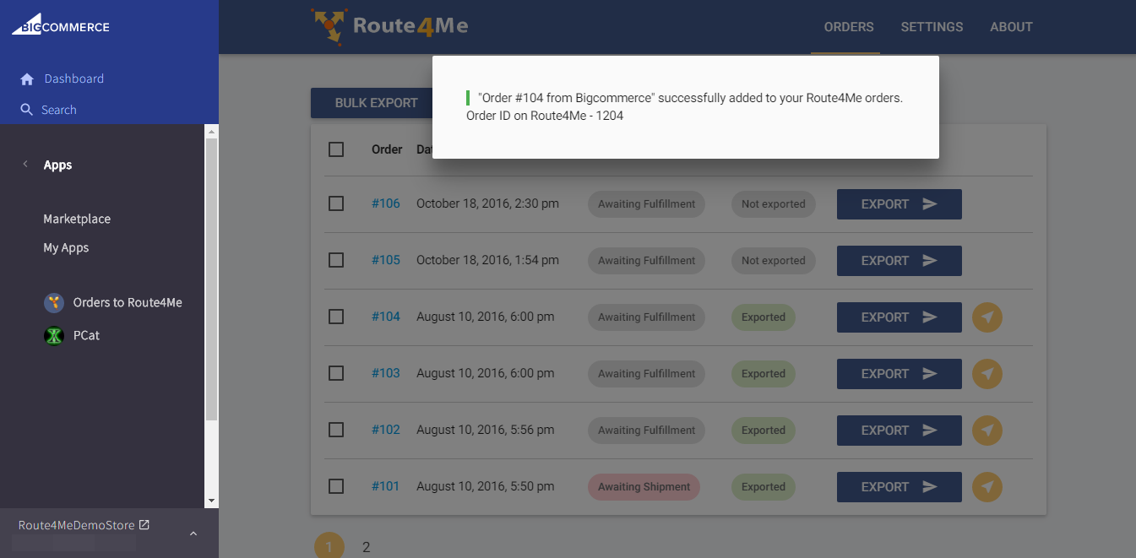Viewport: 1136px width, 558px height.
Task: Open the Orders to Route4Me app icon
Action: point(54,303)
